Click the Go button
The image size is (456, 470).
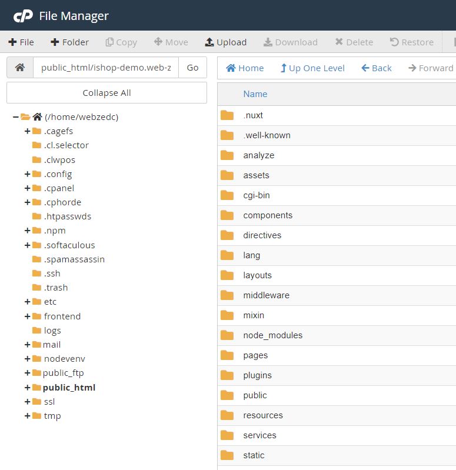[192, 68]
